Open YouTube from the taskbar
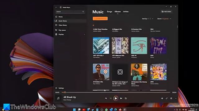 (x=84, y=110)
